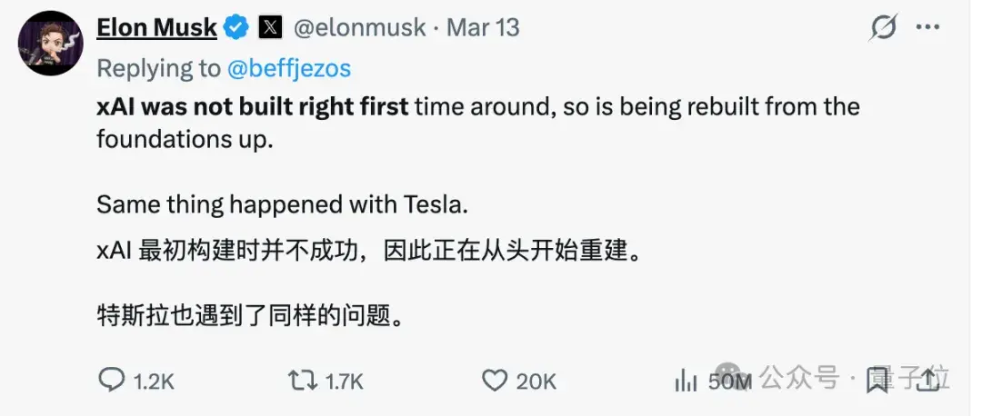982x416 pixels.
Task: Click the X affiliate badge icon
Action: pos(270,28)
